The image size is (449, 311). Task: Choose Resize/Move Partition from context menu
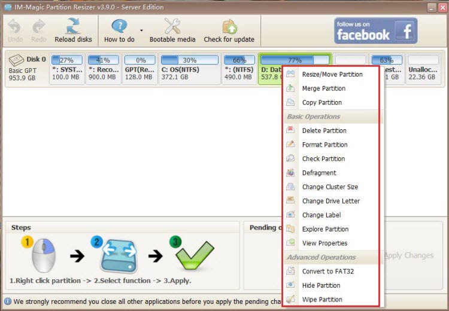pyautogui.click(x=332, y=74)
